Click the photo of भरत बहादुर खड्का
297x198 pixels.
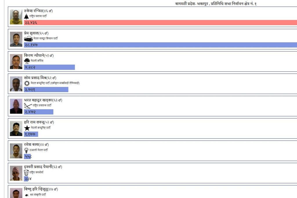click(x=16, y=106)
